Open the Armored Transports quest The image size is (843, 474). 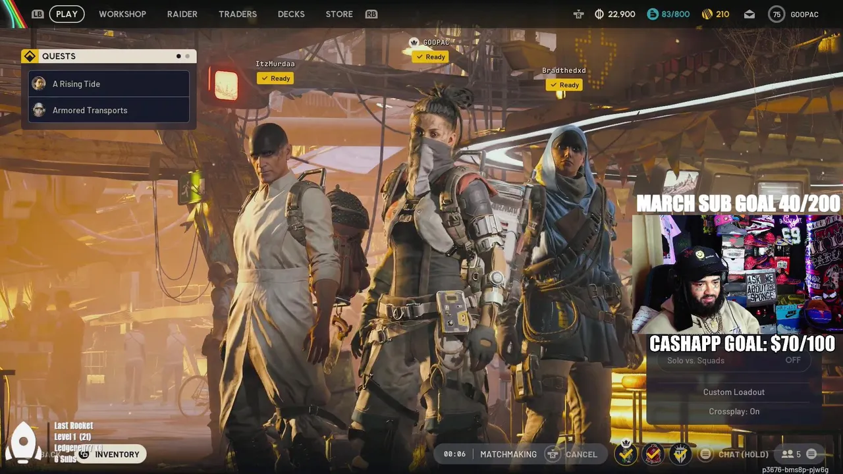click(x=109, y=110)
